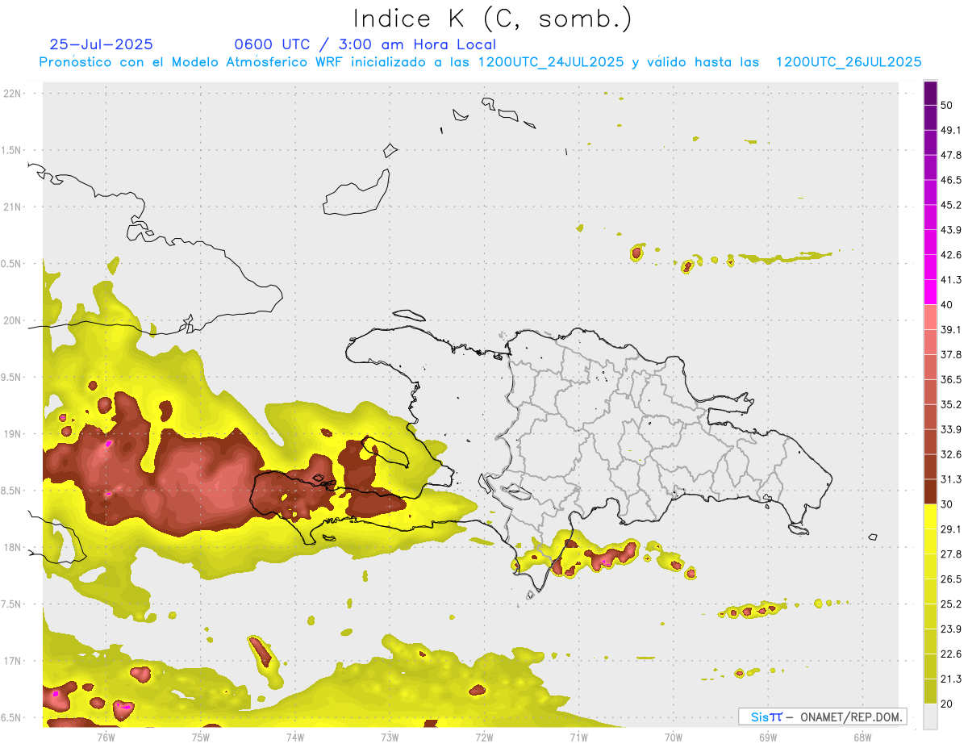Select the date text "25-Jul-2025"
Viewport: 968px width, 748px height.
click(101, 44)
